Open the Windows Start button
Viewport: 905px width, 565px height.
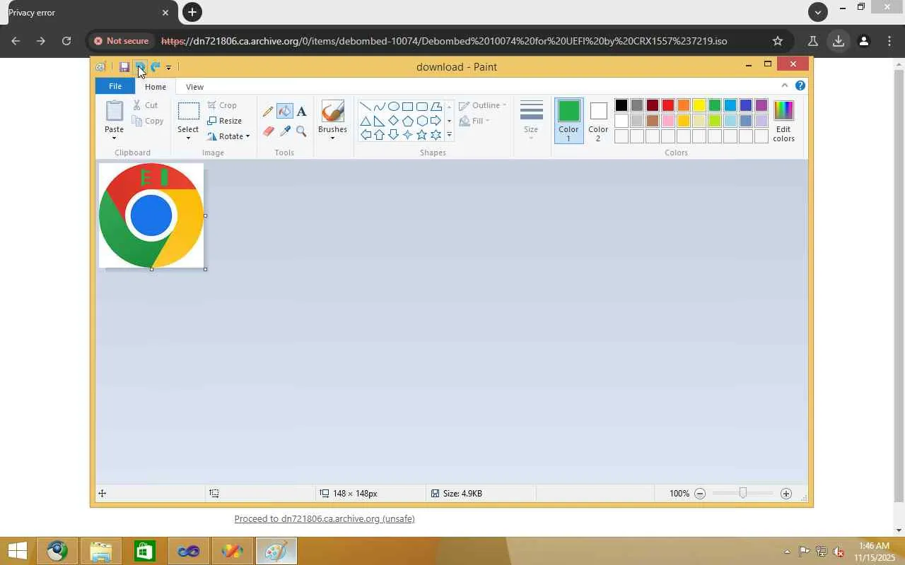coord(17,551)
